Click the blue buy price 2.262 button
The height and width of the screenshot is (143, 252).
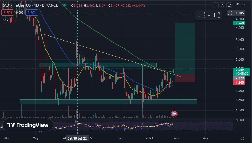(32, 12)
